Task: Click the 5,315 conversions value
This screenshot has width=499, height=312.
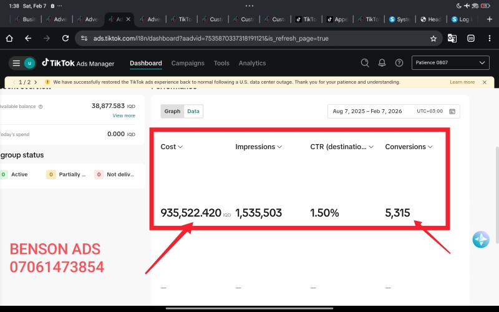Action: click(x=397, y=213)
